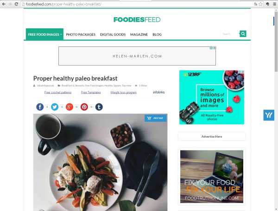Click the Advertise Here button

pyautogui.click(x=212, y=137)
